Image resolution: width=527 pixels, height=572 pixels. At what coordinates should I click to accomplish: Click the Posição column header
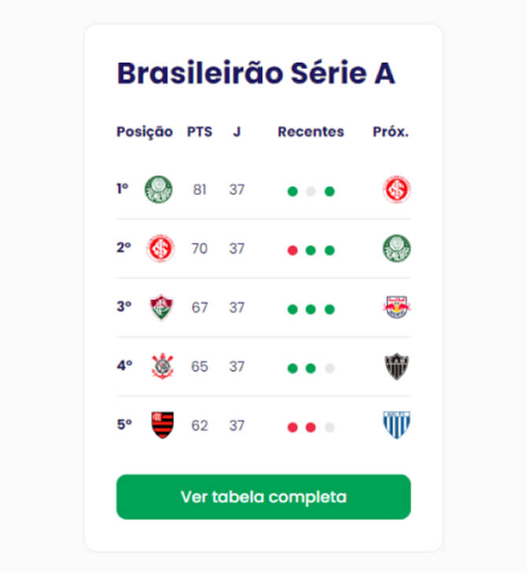pos(145,132)
